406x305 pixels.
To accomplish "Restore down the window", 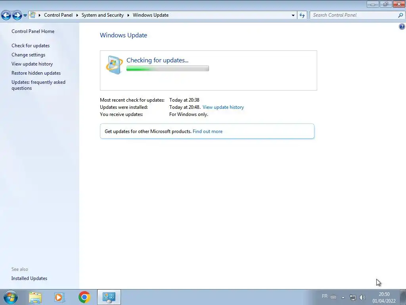I will point(386,4).
